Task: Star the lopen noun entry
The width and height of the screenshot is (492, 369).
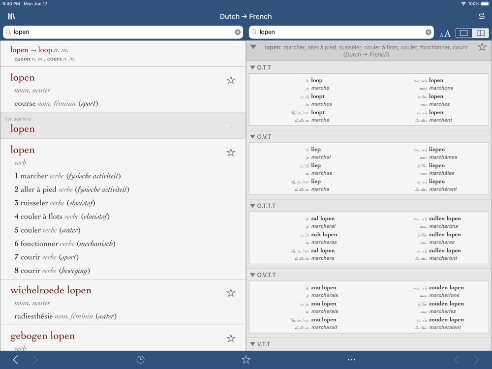Action: click(x=231, y=80)
